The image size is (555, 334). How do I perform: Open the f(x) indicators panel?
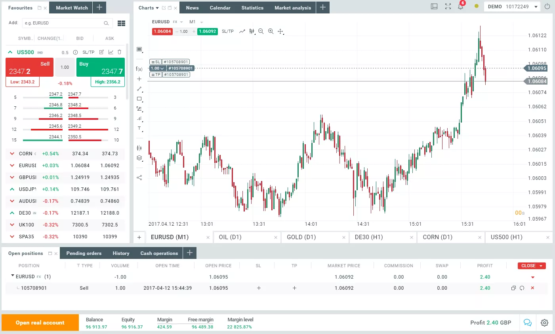pyautogui.click(x=139, y=68)
